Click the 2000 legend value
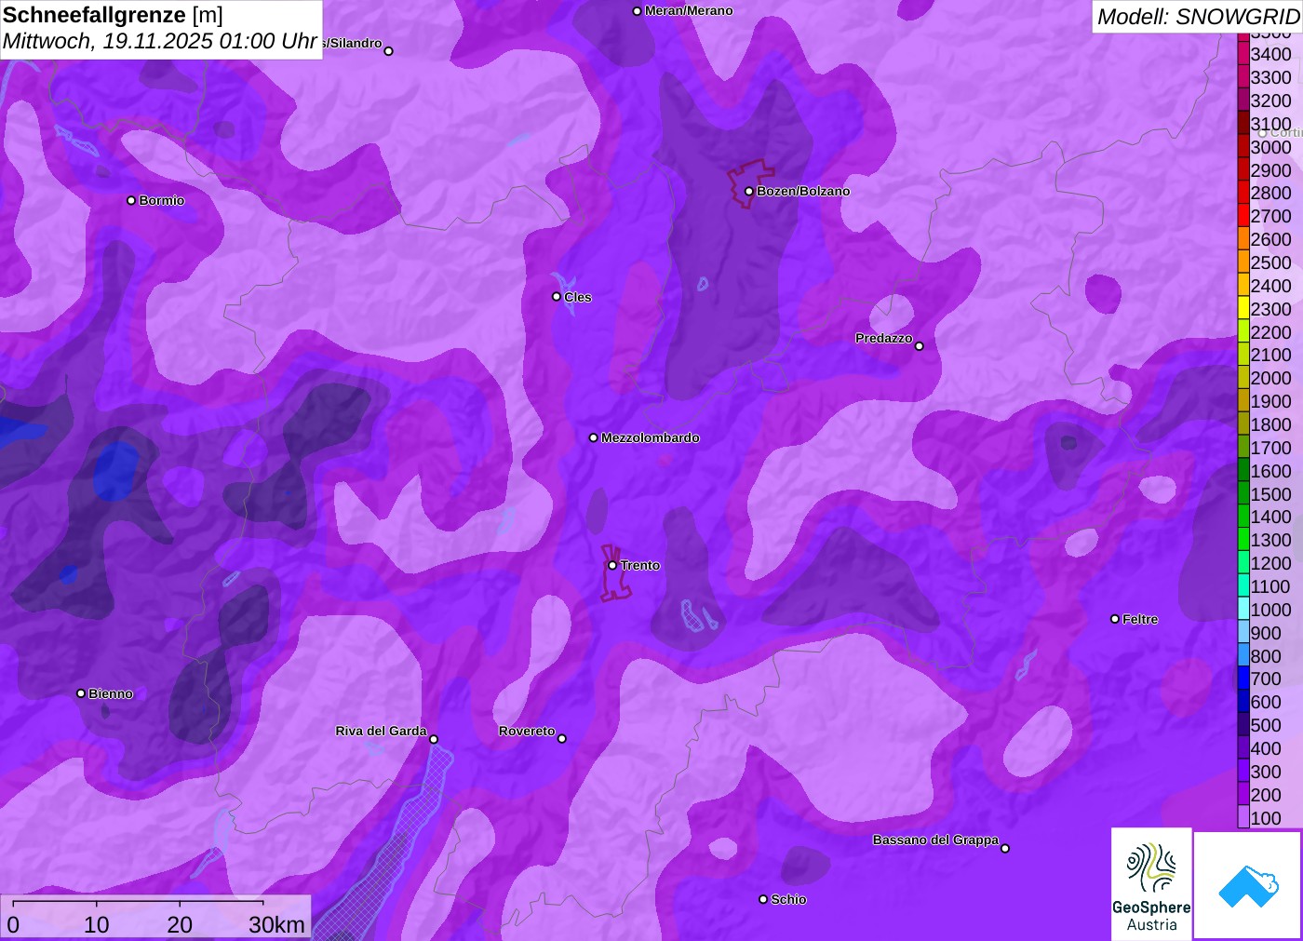Image resolution: width=1303 pixels, height=941 pixels. tap(1271, 378)
